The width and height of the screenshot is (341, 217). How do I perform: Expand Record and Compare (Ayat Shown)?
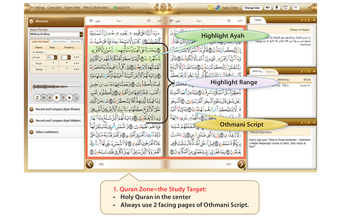56,109
